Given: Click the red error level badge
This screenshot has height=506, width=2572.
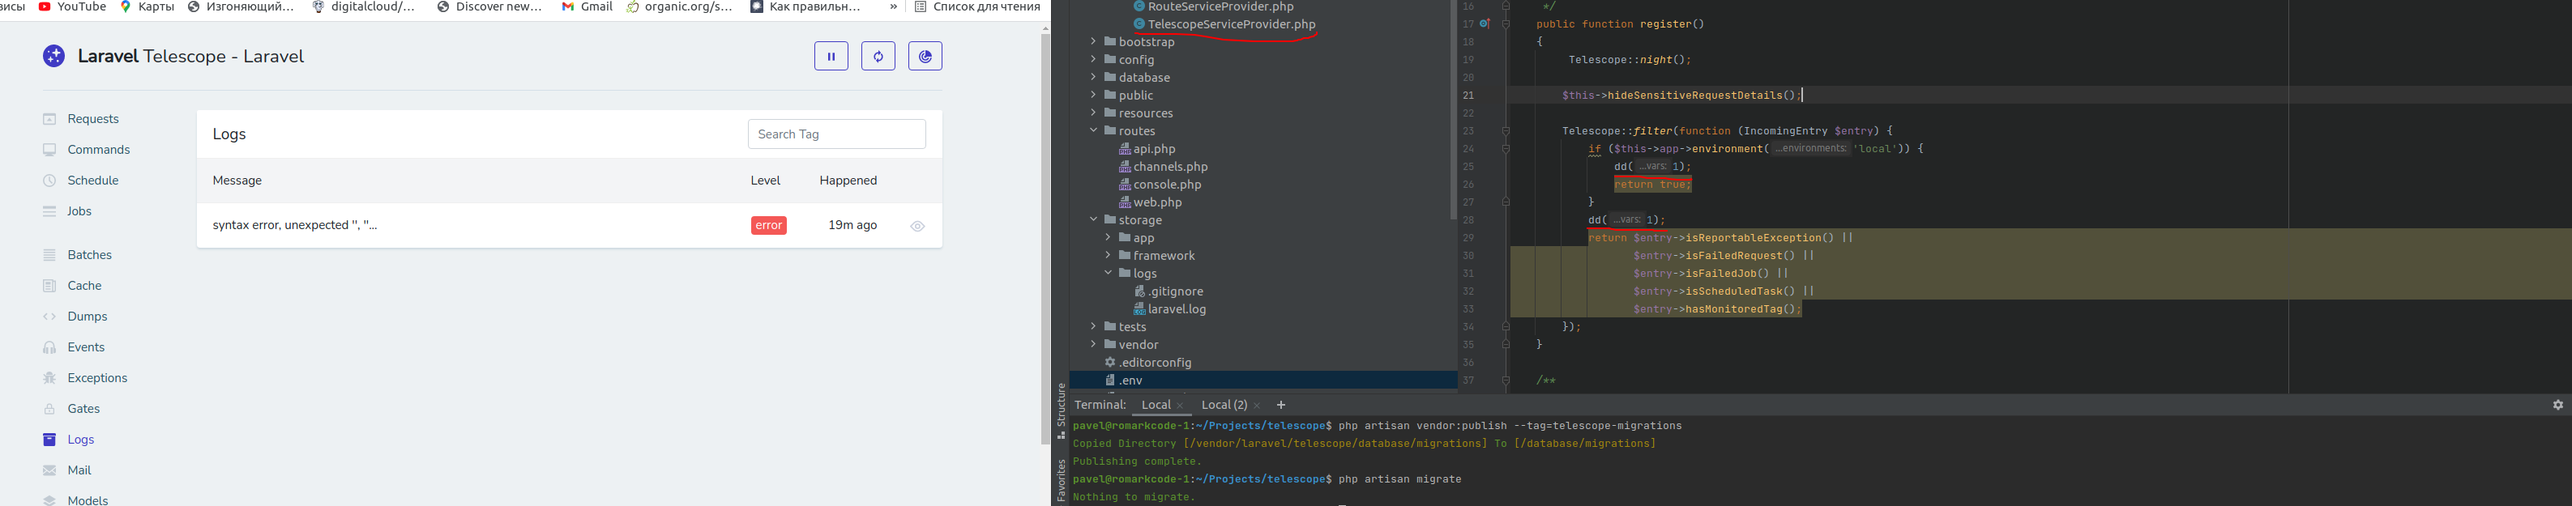Looking at the screenshot, I should 769,226.
